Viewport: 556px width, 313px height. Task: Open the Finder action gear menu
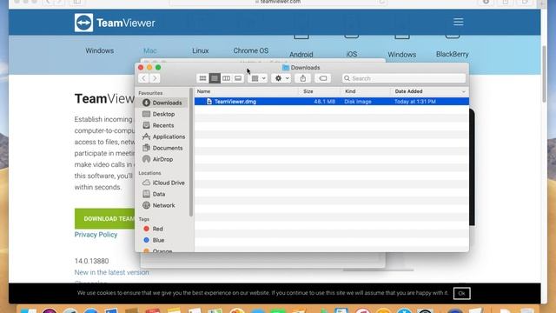281,78
